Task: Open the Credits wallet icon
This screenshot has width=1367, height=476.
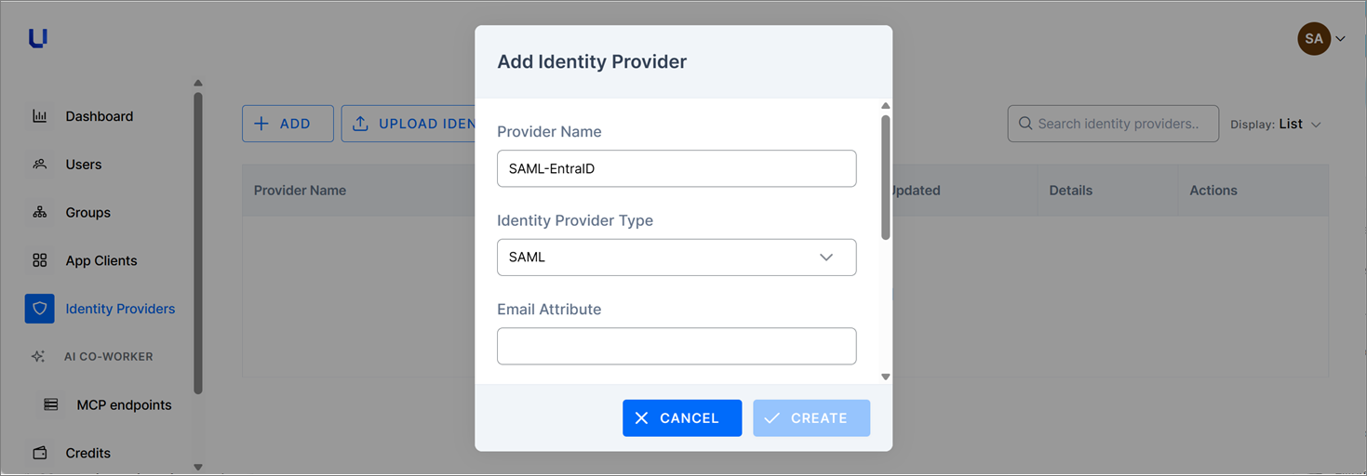Action: click(39, 453)
